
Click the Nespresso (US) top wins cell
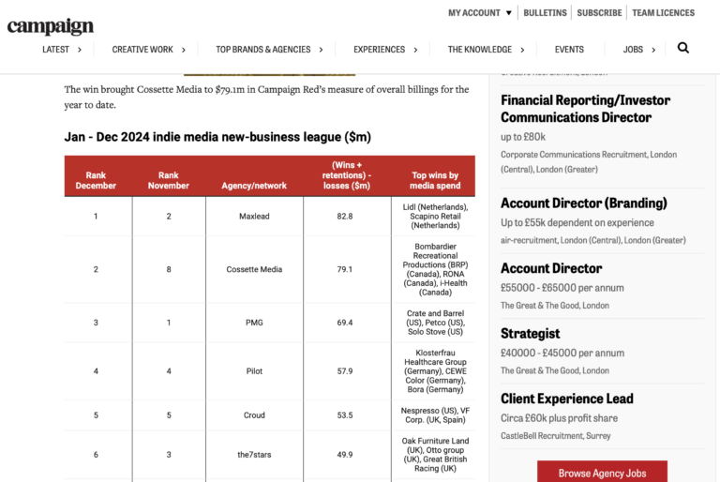tap(435, 414)
